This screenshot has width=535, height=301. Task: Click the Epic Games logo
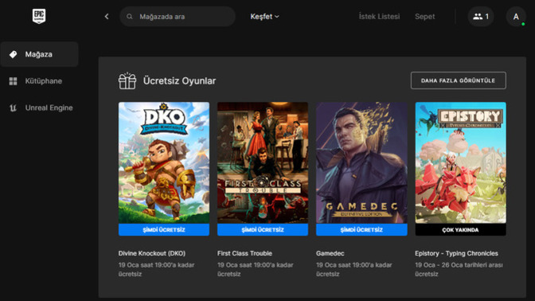39,16
